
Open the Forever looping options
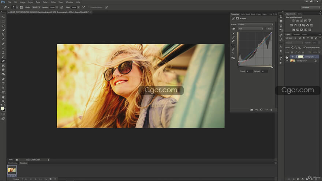17,179
